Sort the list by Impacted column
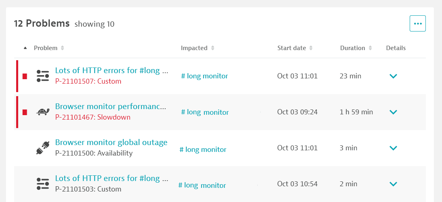Screen dimensions: 442x202 198,48
